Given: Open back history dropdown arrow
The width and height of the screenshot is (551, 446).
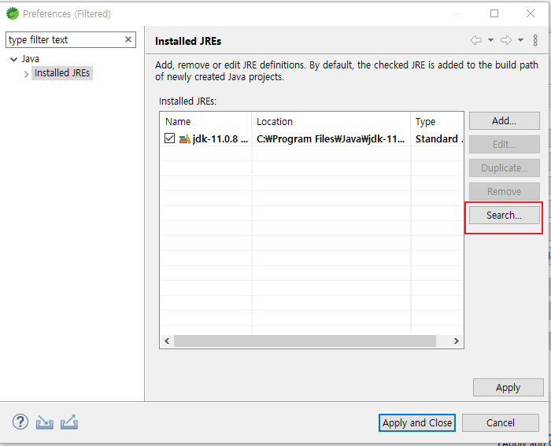Looking at the screenshot, I should (490, 40).
